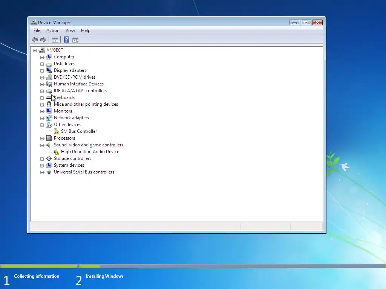Select the IDE ATA/ATAPI controllers label
The height and width of the screenshot is (289, 386).
pos(80,91)
